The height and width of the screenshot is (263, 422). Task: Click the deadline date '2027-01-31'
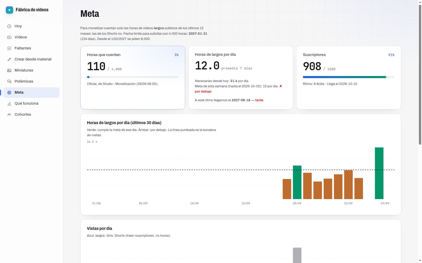(x=198, y=34)
